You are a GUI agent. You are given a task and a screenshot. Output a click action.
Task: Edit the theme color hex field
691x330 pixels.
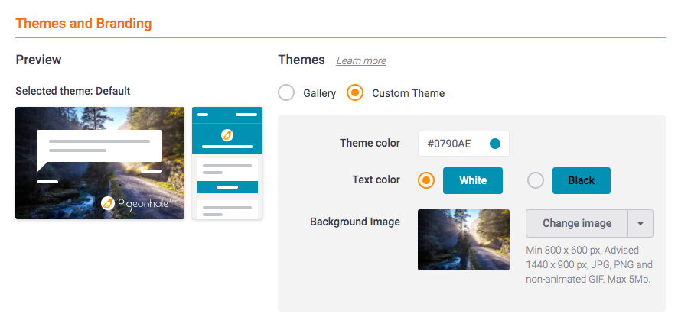464,144
